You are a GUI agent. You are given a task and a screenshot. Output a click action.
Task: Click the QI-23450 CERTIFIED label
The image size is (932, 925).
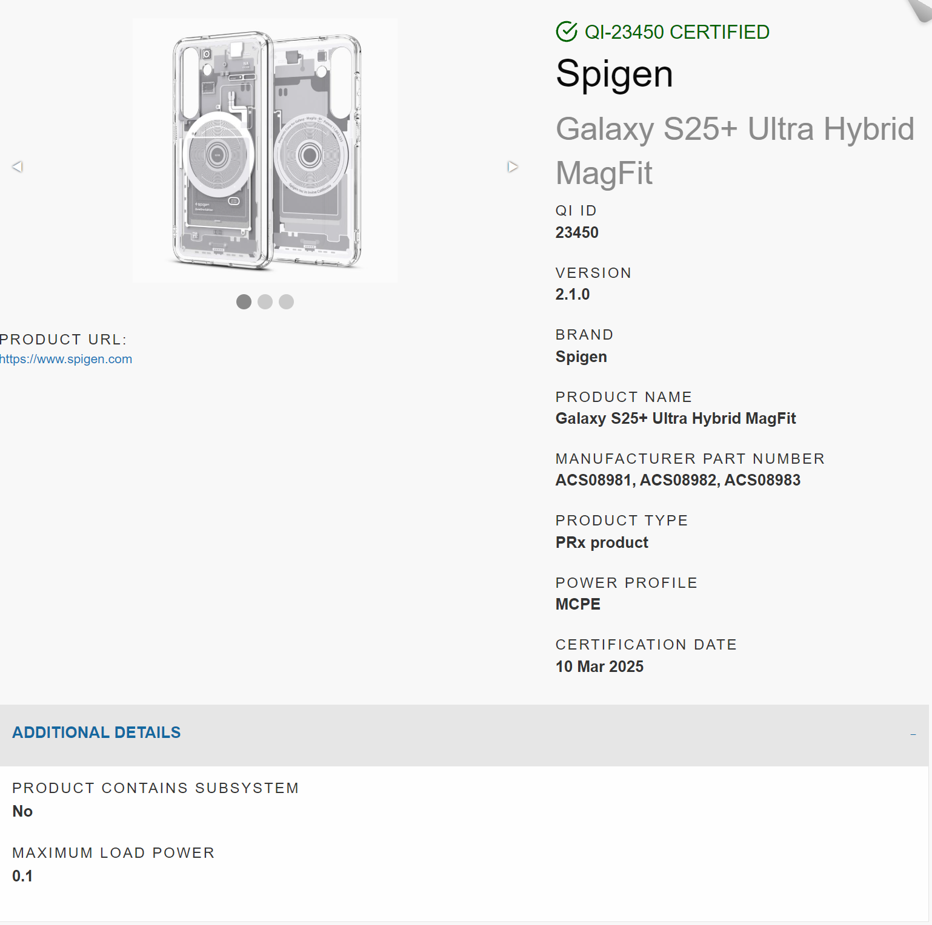tap(677, 32)
